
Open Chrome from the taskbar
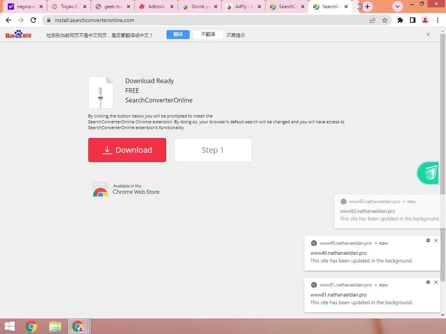point(31,326)
